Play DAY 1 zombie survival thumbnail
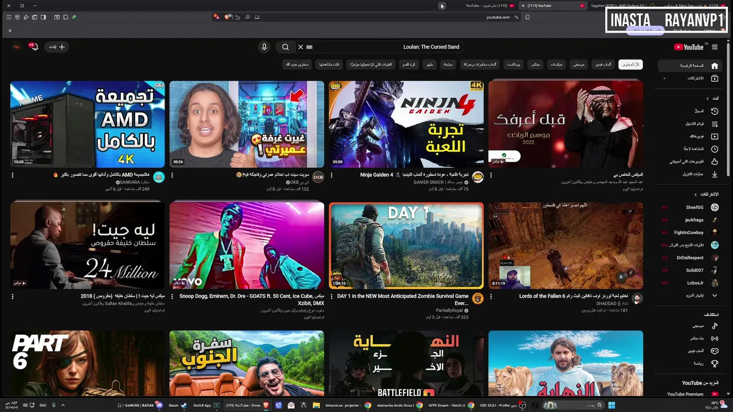The height and width of the screenshot is (412, 733). coord(406,245)
